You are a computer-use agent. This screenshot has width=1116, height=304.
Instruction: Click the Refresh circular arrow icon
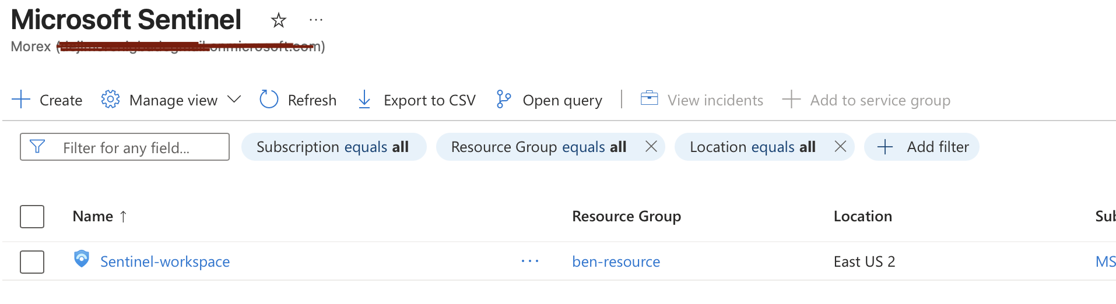click(269, 100)
